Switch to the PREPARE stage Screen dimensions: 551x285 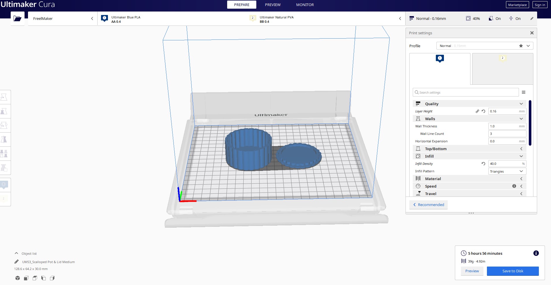click(x=242, y=5)
